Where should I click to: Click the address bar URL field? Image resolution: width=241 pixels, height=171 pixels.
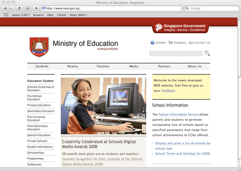(111, 8)
